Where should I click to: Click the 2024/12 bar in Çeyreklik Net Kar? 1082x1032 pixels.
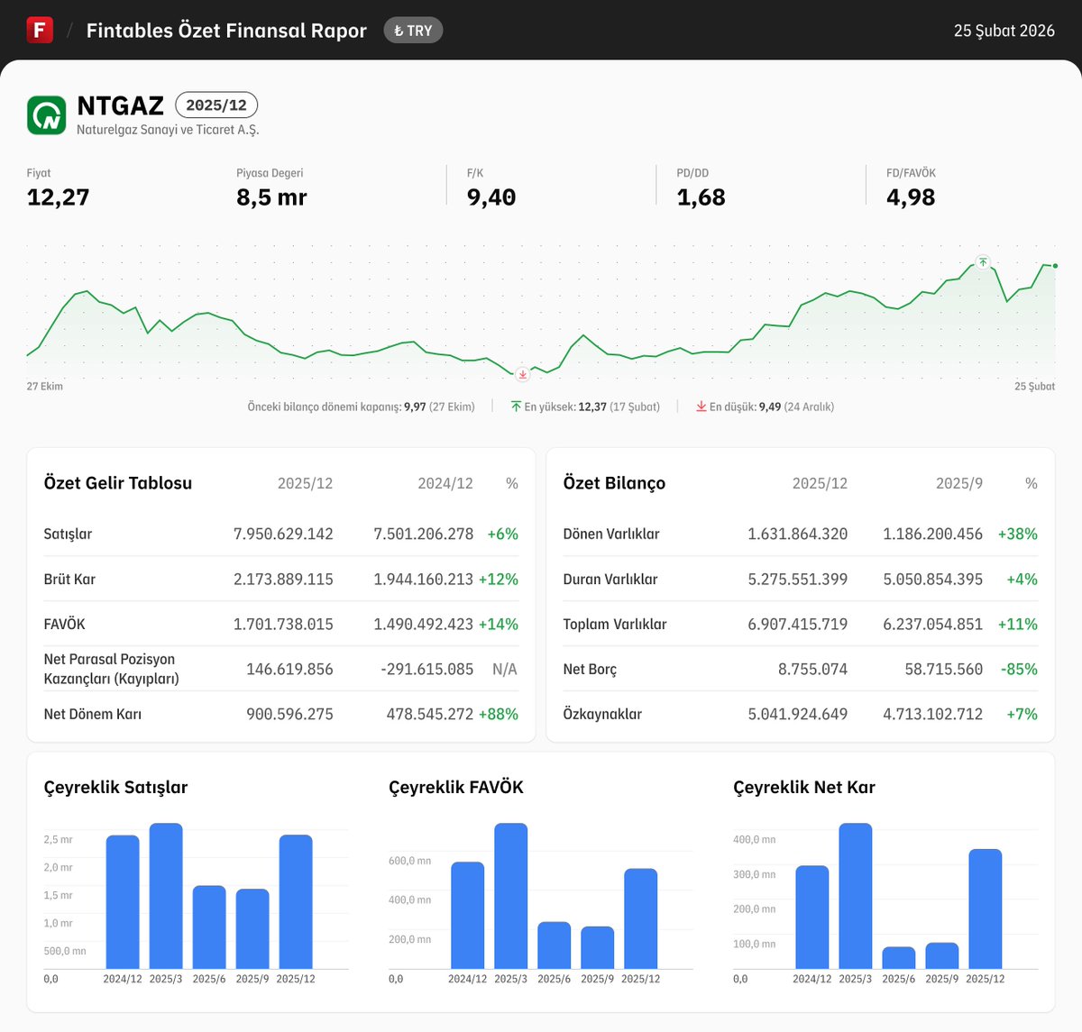[x=812, y=918]
